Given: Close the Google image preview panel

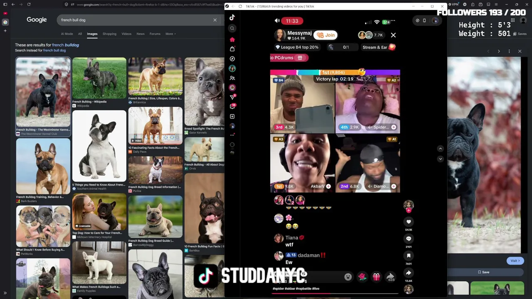Looking at the screenshot, I should pyautogui.click(x=520, y=51).
